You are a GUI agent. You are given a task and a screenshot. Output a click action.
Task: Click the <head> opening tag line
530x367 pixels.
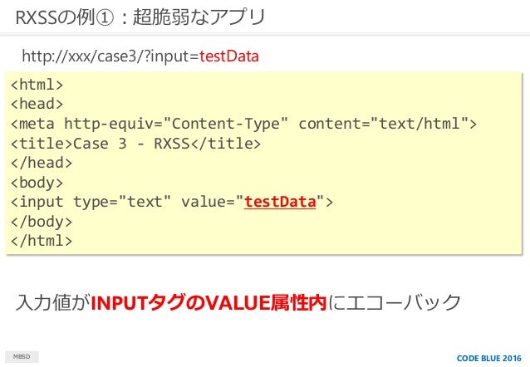(37, 104)
